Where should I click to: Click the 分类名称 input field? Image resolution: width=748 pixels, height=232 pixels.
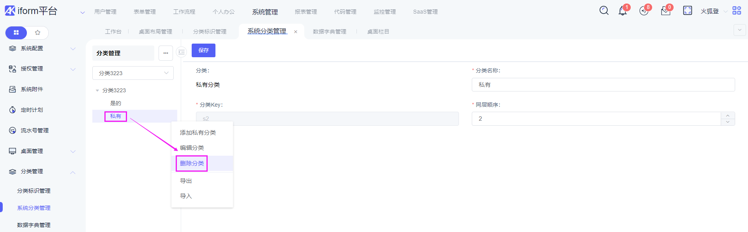(x=603, y=85)
